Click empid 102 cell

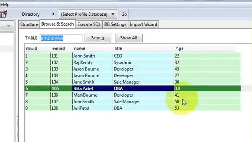click(61, 62)
